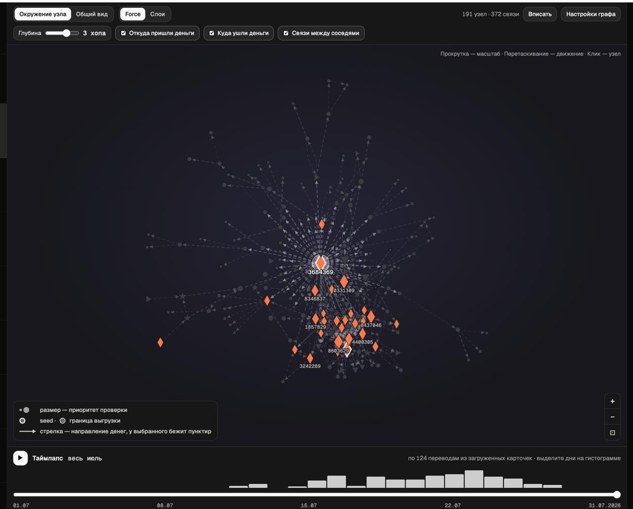
Task: Click legend text 'граница выгрузки'
Action: [x=95, y=421]
